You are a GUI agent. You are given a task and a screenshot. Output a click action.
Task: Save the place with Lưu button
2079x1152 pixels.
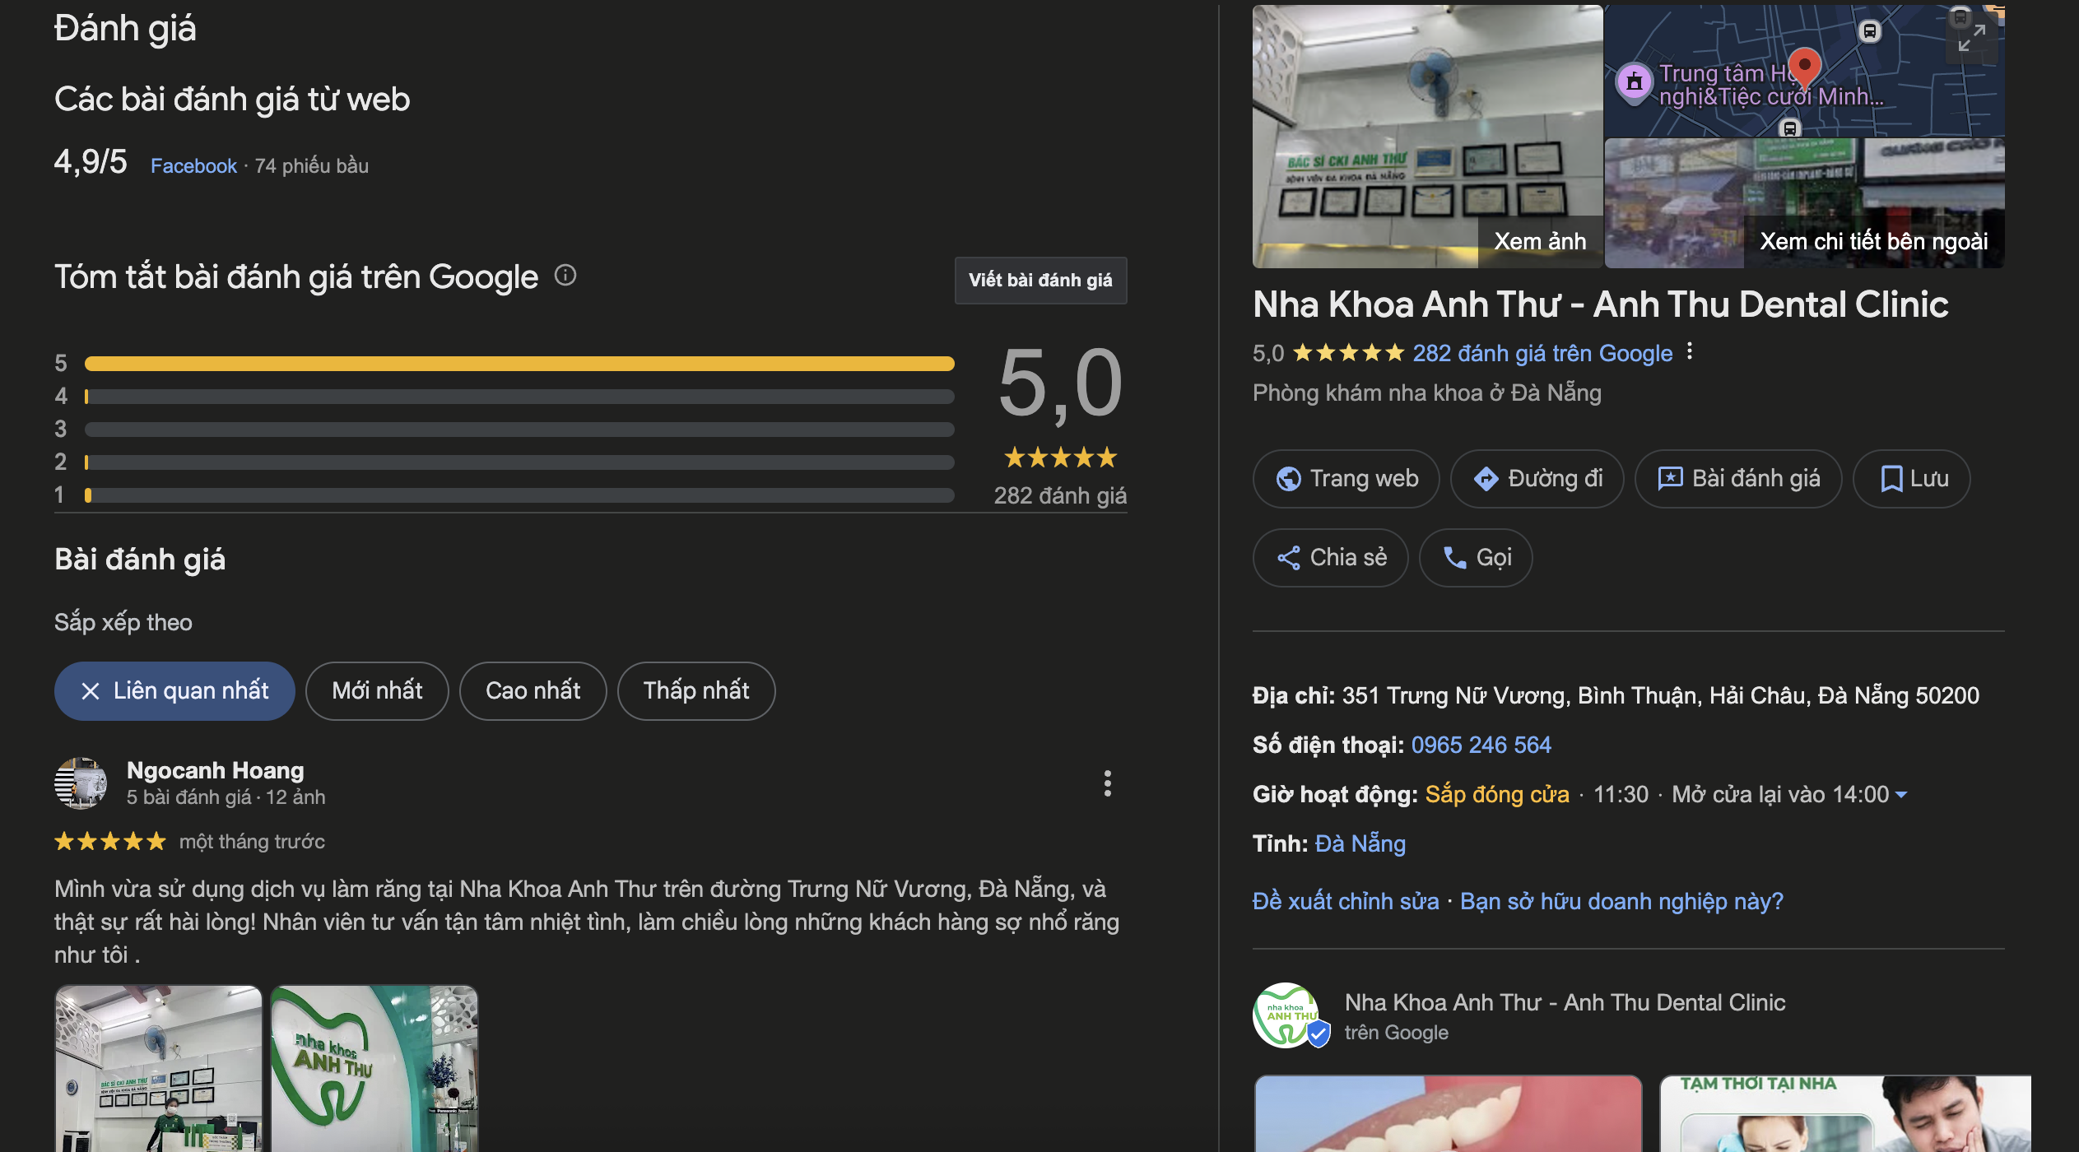[1911, 479]
